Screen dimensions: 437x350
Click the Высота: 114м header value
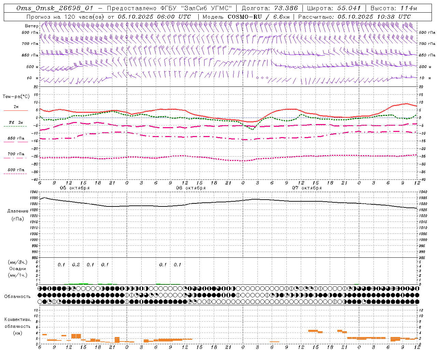(394, 8)
